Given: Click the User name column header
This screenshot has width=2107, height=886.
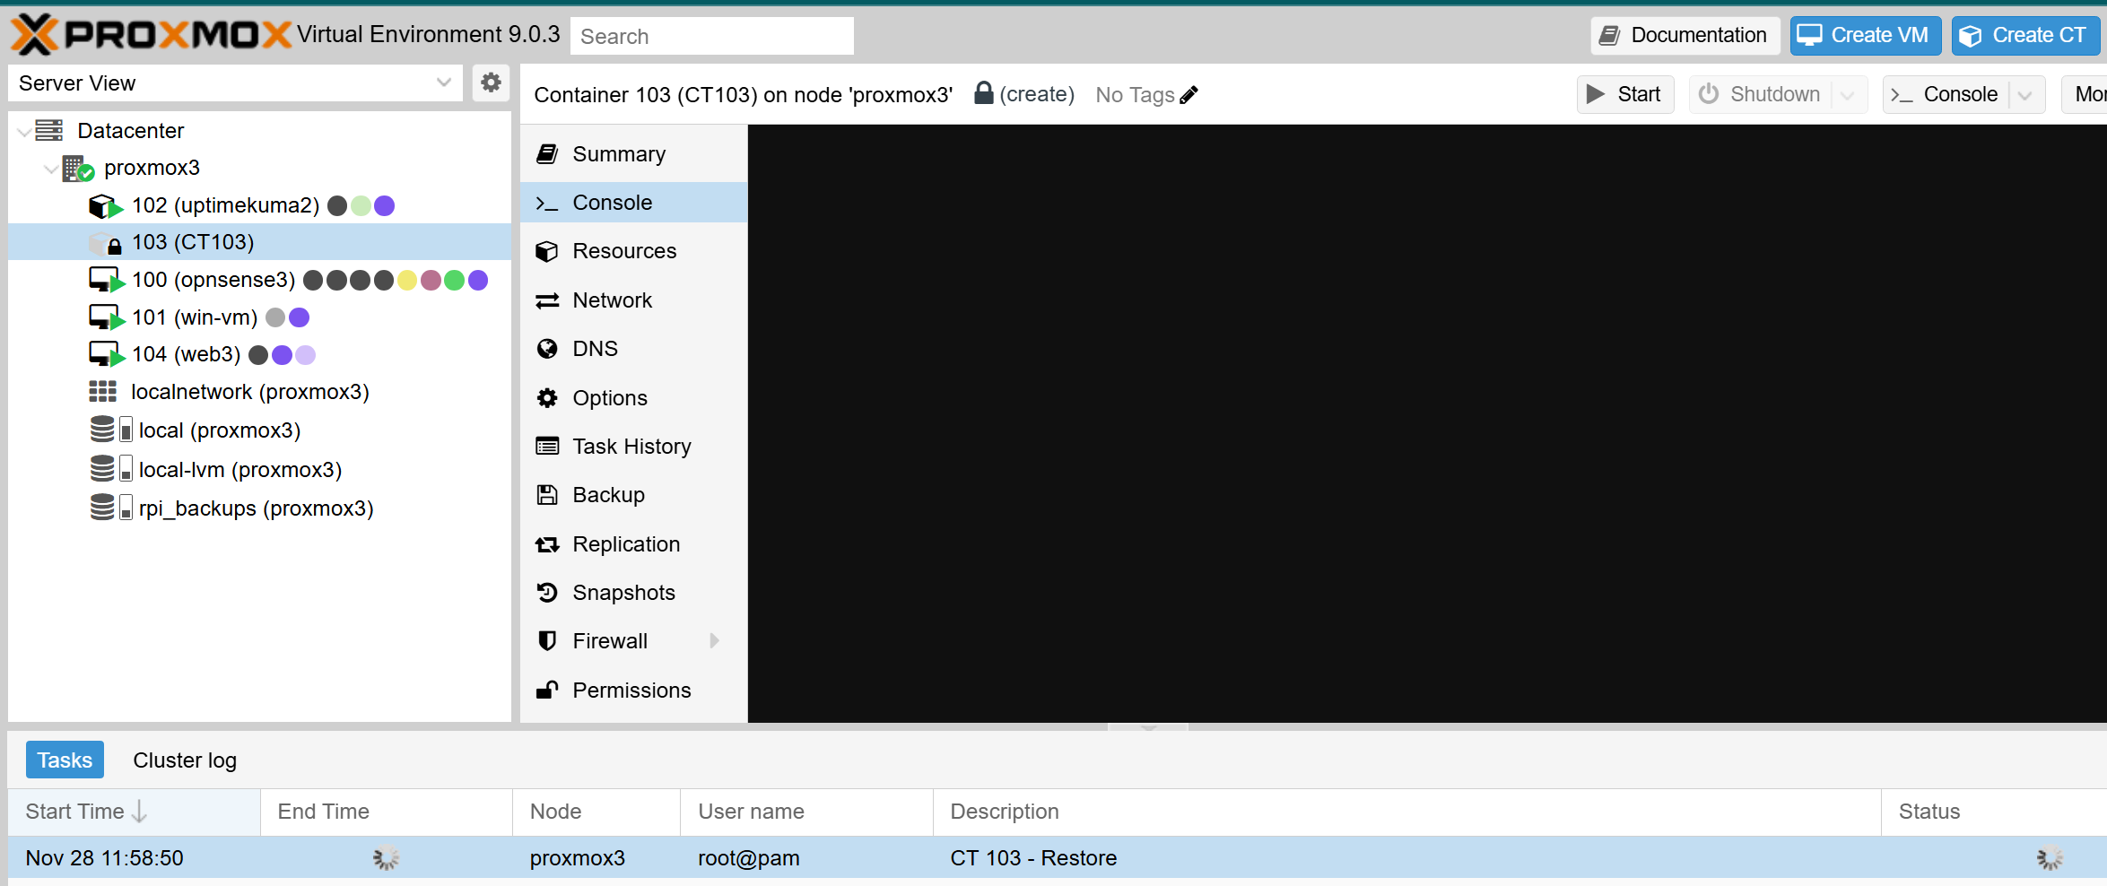Looking at the screenshot, I should coord(807,812).
